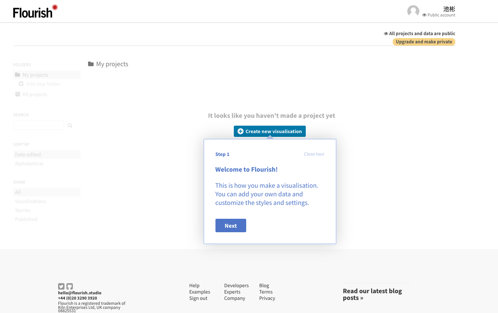Open Terms footer link
The image size is (498, 313).
click(266, 292)
